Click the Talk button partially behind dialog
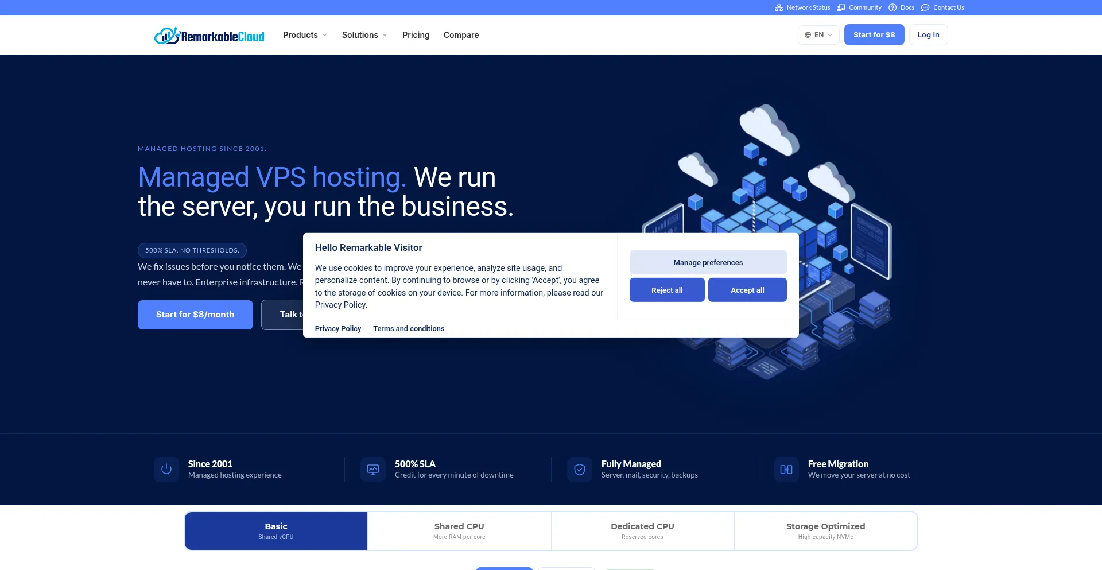 [x=282, y=315]
